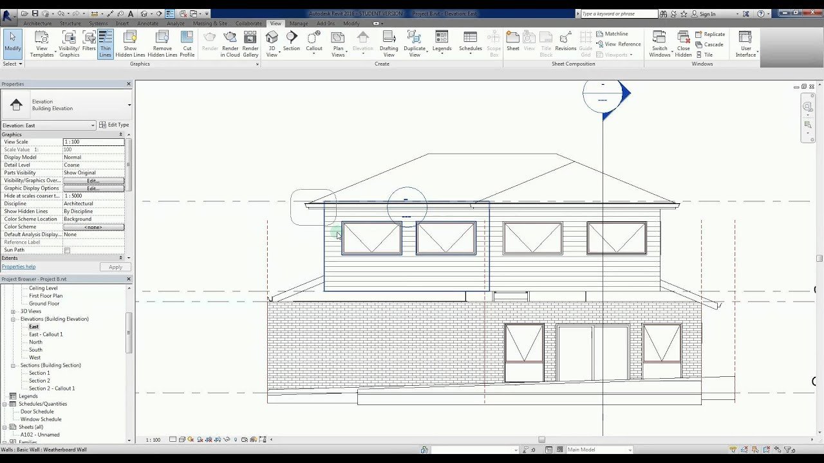Toggle the Sun Path checkbox
Viewport: 824px width, 463px height.
click(67, 250)
